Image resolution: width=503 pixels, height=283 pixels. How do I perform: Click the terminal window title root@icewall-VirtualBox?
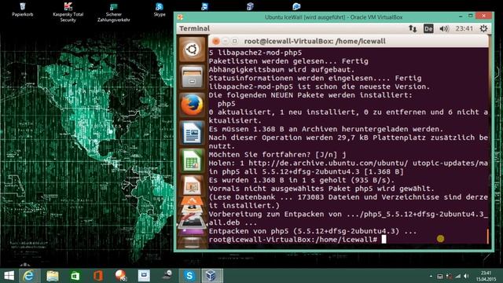tap(314, 41)
